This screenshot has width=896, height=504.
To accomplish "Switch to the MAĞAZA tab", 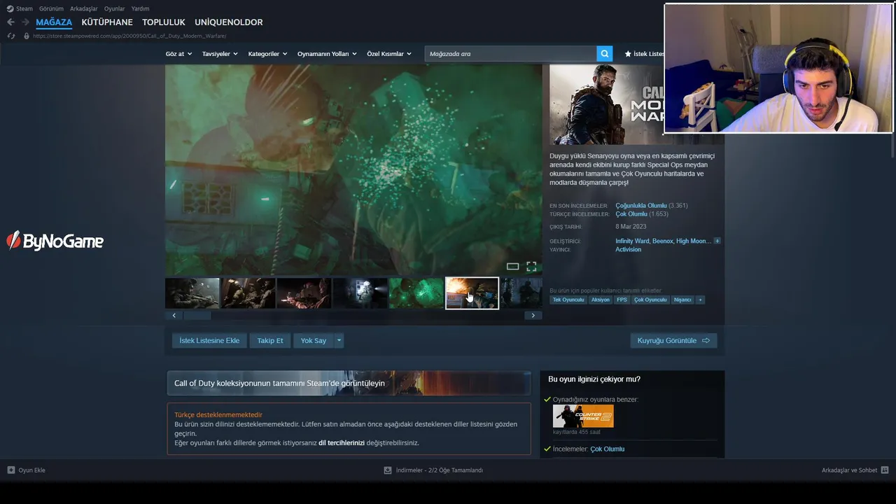I will point(54,22).
